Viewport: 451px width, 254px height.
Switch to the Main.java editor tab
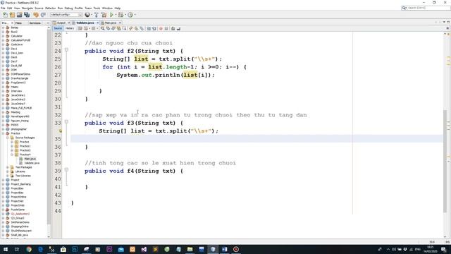pyautogui.click(x=111, y=23)
